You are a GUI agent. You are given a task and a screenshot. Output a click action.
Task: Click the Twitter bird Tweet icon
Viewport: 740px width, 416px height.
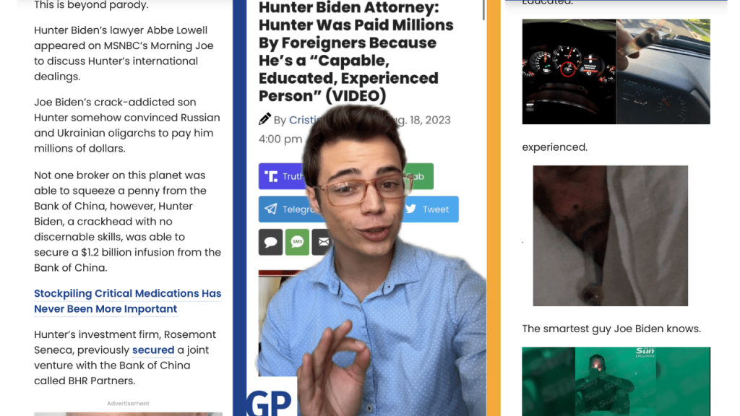pyautogui.click(x=411, y=209)
